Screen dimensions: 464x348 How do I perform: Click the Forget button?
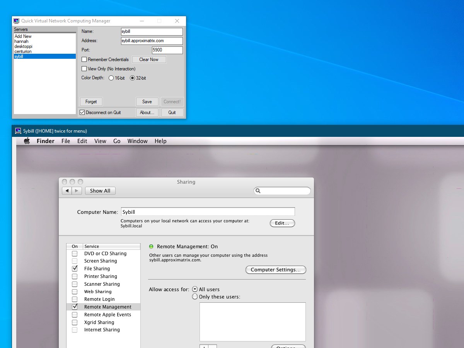pyautogui.click(x=91, y=102)
